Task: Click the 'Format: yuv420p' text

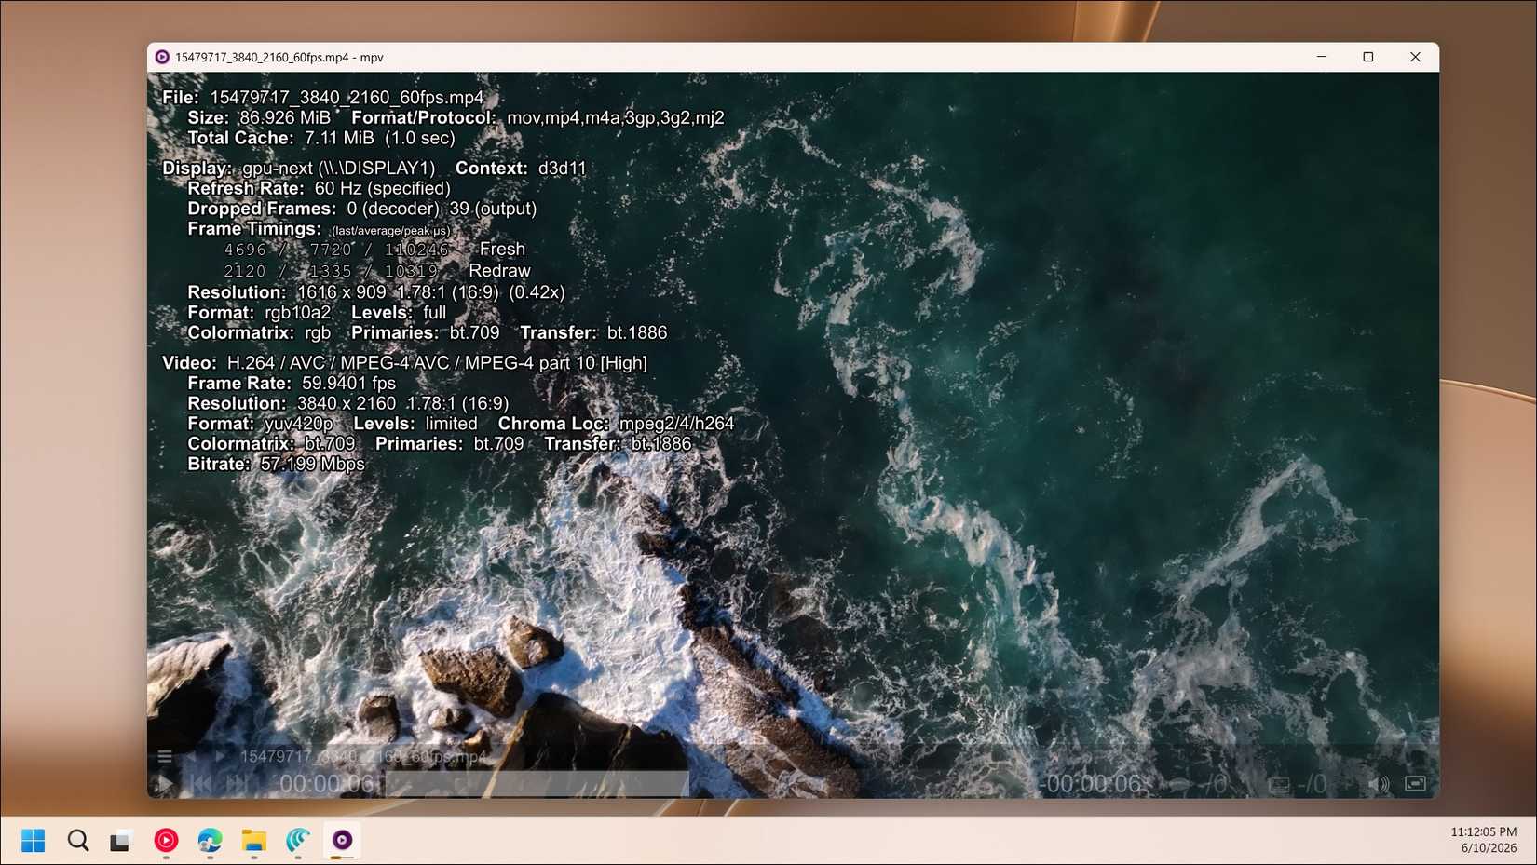Action: click(260, 424)
